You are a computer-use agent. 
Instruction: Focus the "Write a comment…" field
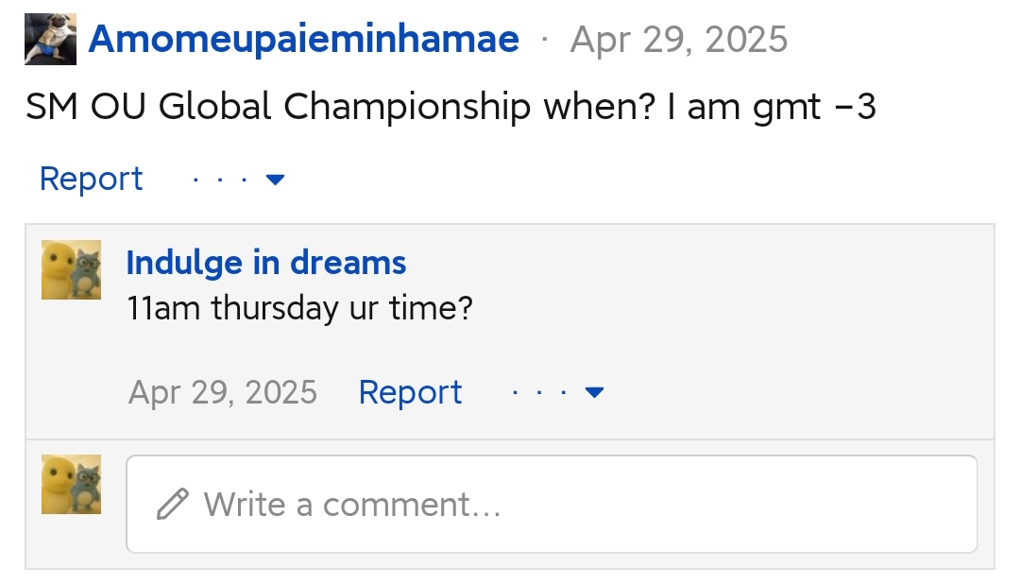point(567,505)
